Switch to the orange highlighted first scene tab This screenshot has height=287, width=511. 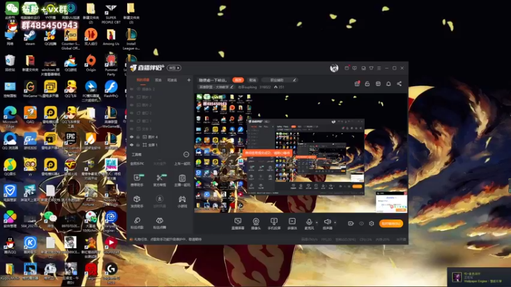click(142, 80)
